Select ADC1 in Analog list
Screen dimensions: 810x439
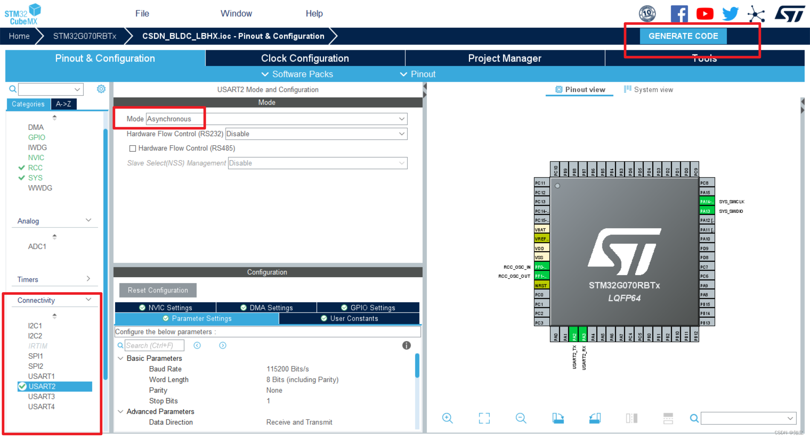coord(37,247)
